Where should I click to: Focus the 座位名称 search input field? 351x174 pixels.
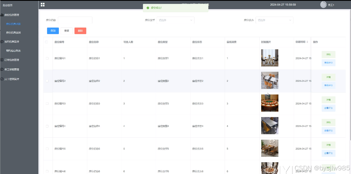pyautogui.click(x=75, y=20)
